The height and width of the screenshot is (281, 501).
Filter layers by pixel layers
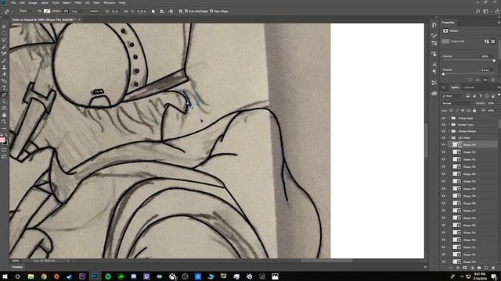point(468,96)
